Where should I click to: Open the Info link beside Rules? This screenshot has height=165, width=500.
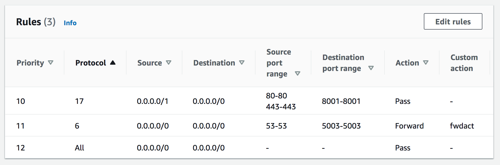[x=70, y=23]
